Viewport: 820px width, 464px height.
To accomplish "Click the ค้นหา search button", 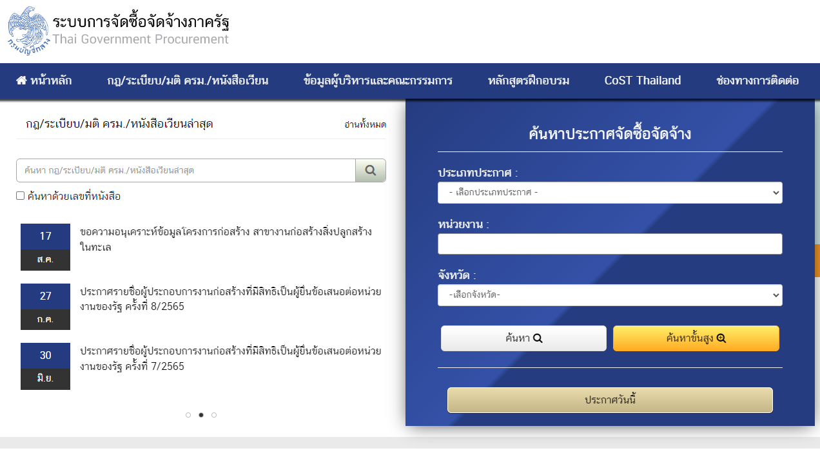I will tap(523, 338).
